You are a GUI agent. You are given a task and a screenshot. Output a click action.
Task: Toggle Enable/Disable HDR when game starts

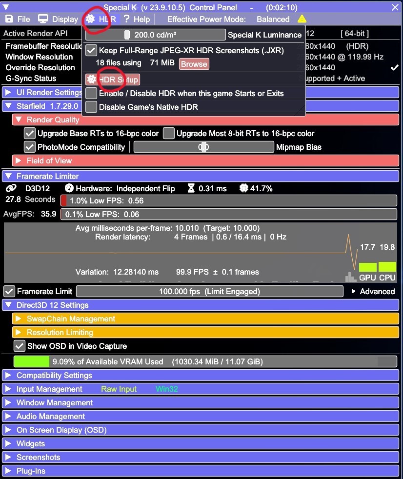(91, 94)
